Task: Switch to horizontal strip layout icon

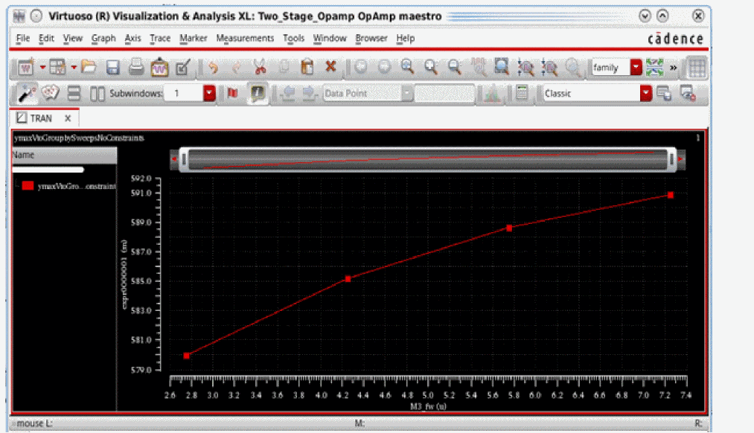Action: pos(74,93)
